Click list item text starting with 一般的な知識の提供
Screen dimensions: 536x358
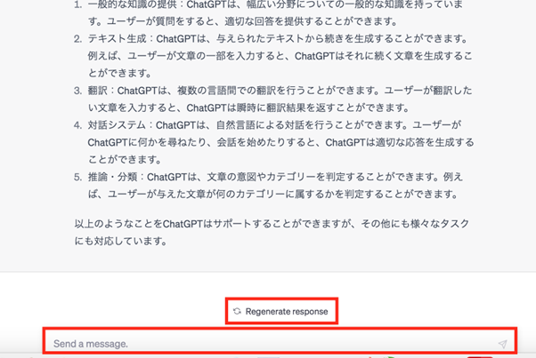[275, 13]
